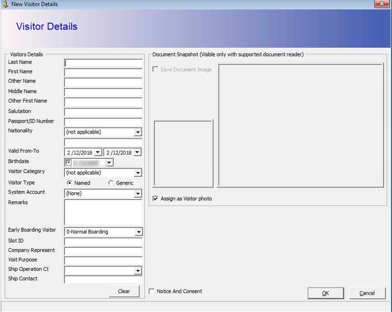The height and width of the screenshot is (312, 392).
Task: Expand the Visitor Category dropdown
Action: pos(138,173)
